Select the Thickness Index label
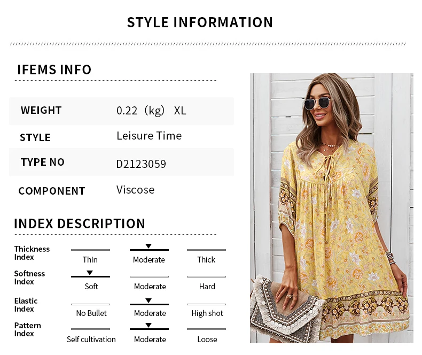Viewport: 422px width, 355px height. click(32, 253)
